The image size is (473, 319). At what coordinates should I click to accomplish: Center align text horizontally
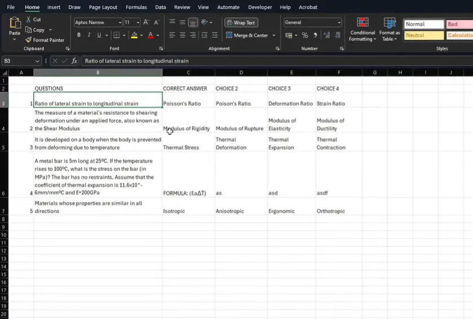[183, 35]
